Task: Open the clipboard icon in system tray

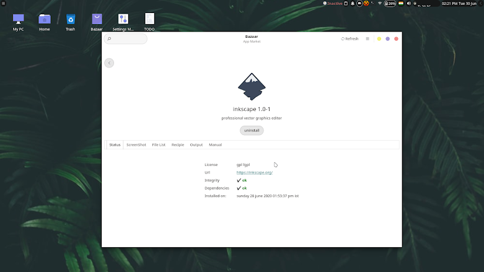Action: pos(346,3)
